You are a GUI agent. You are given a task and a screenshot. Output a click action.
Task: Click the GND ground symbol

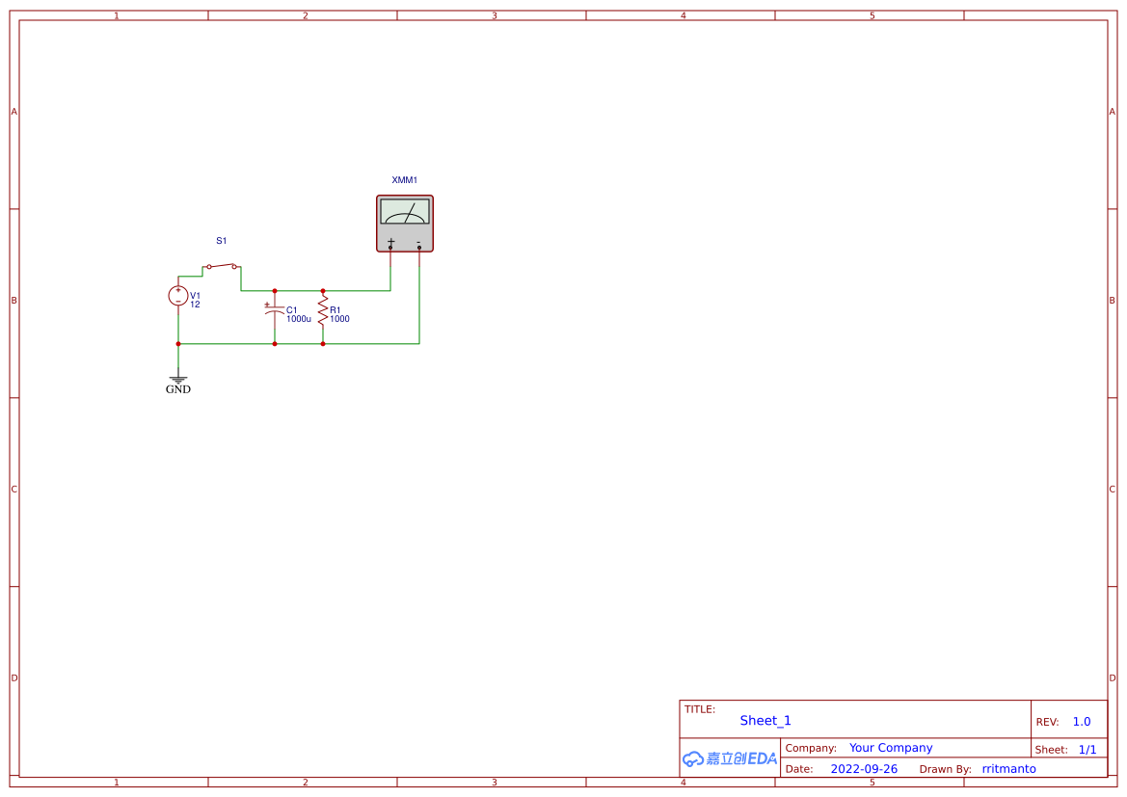[x=178, y=379]
